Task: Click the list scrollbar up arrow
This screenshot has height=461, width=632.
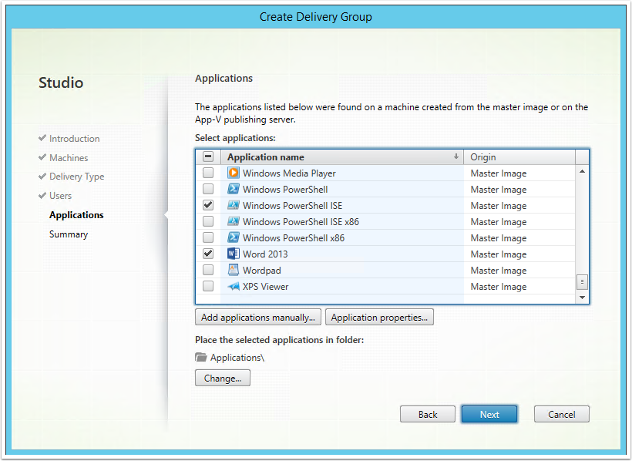Action: (x=582, y=171)
